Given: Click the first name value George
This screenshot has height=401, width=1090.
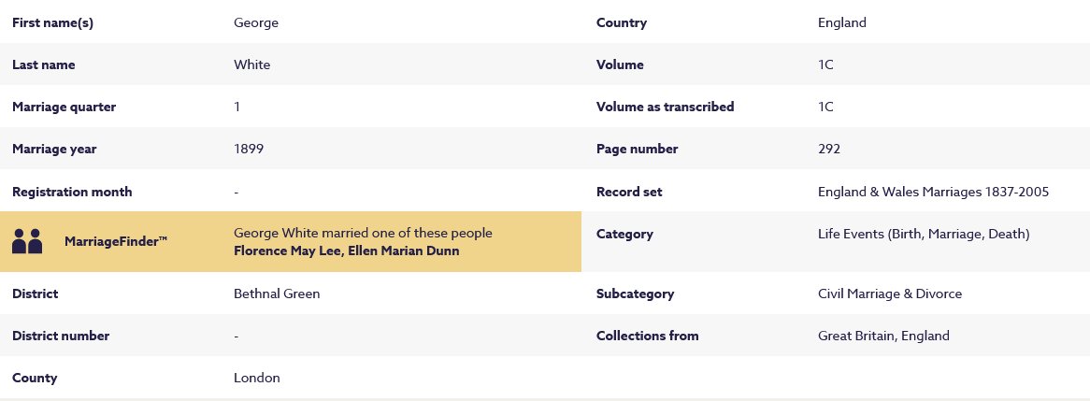Looking at the screenshot, I should click(256, 22).
